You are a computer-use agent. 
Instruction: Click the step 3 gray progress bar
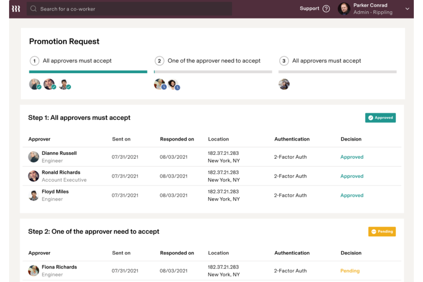pyautogui.click(x=338, y=72)
